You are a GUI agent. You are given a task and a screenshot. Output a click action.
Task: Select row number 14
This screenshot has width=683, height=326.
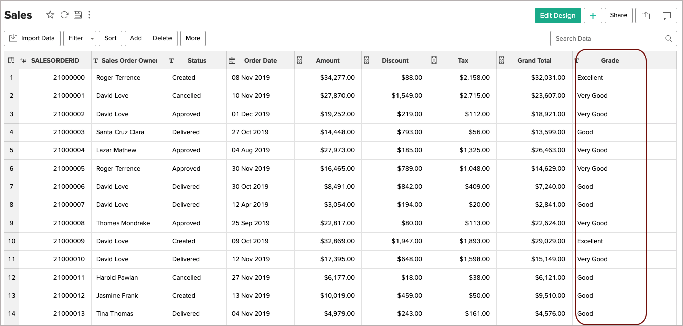point(11,314)
